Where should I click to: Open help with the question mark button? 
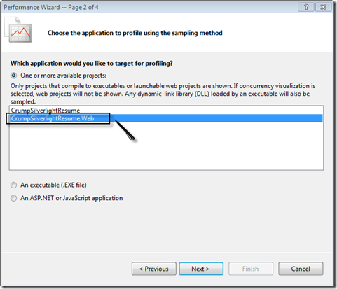coord(306,7)
